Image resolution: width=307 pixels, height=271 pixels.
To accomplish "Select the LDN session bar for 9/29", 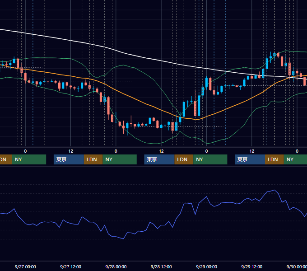I will click(274, 159).
